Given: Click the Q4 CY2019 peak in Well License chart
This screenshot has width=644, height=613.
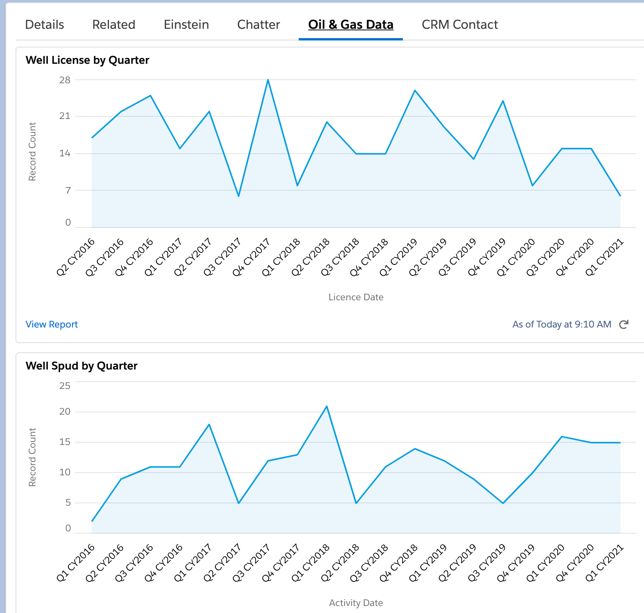Looking at the screenshot, I should [503, 101].
